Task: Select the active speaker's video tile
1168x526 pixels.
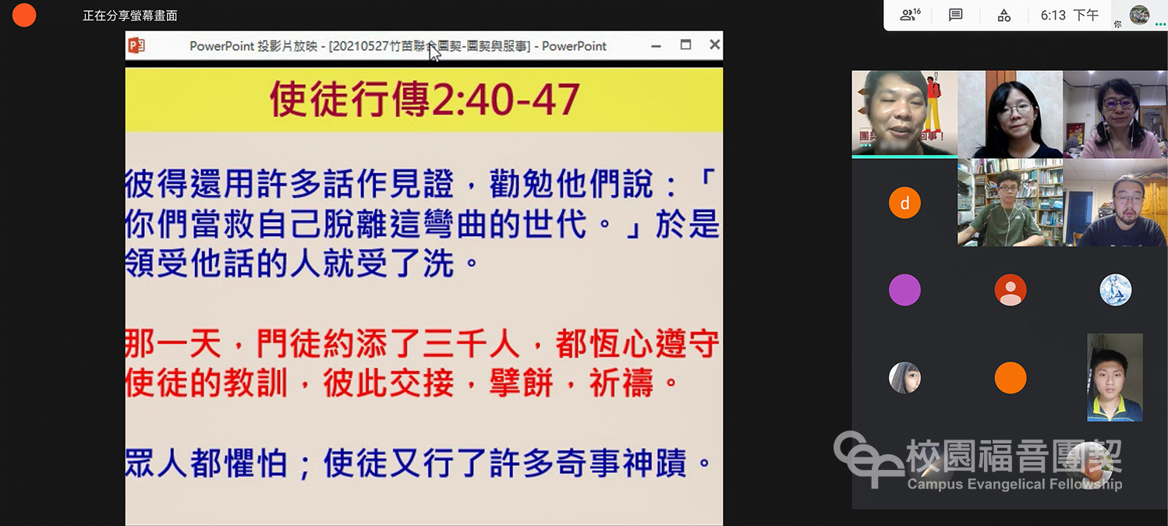Action: 904,114
